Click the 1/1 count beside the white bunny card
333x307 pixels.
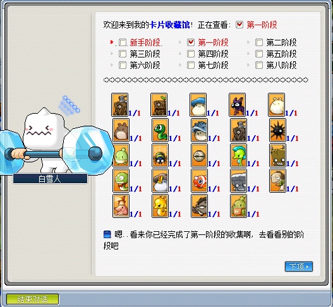(291, 113)
